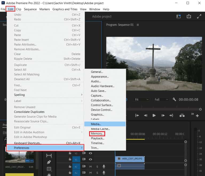Step back one frame in Program monitor
Image resolution: width=205 pixels, height=176 pixels.
tap(145, 115)
